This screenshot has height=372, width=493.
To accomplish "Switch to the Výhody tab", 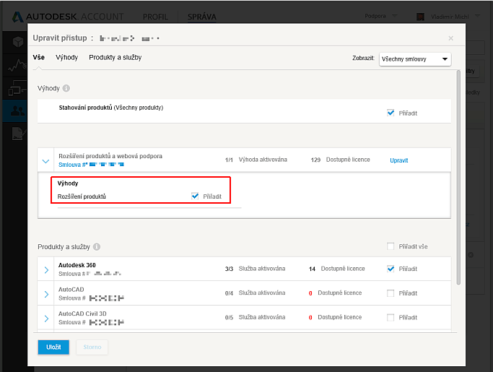I will point(66,57).
